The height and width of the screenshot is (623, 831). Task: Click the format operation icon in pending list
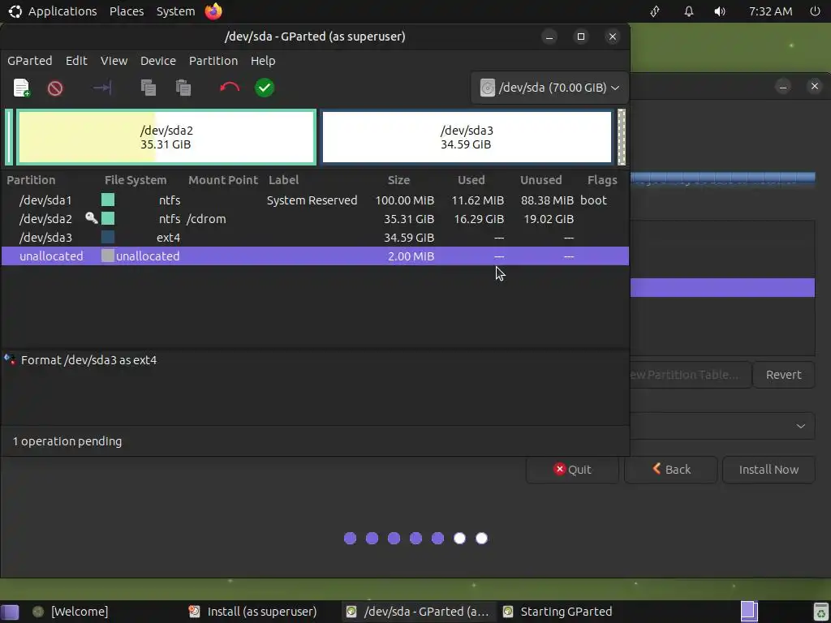[10, 359]
